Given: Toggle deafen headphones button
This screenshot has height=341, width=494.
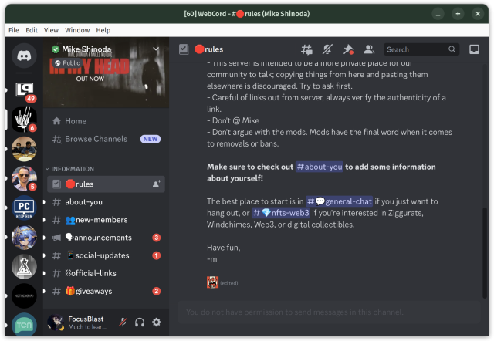Looking at the screenshot, I should [x=140, y=322].
